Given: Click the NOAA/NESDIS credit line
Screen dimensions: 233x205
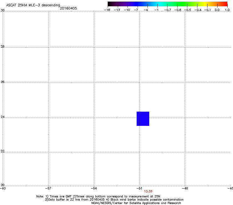Looking at the screenshot, I should click(x=136, y=203).
